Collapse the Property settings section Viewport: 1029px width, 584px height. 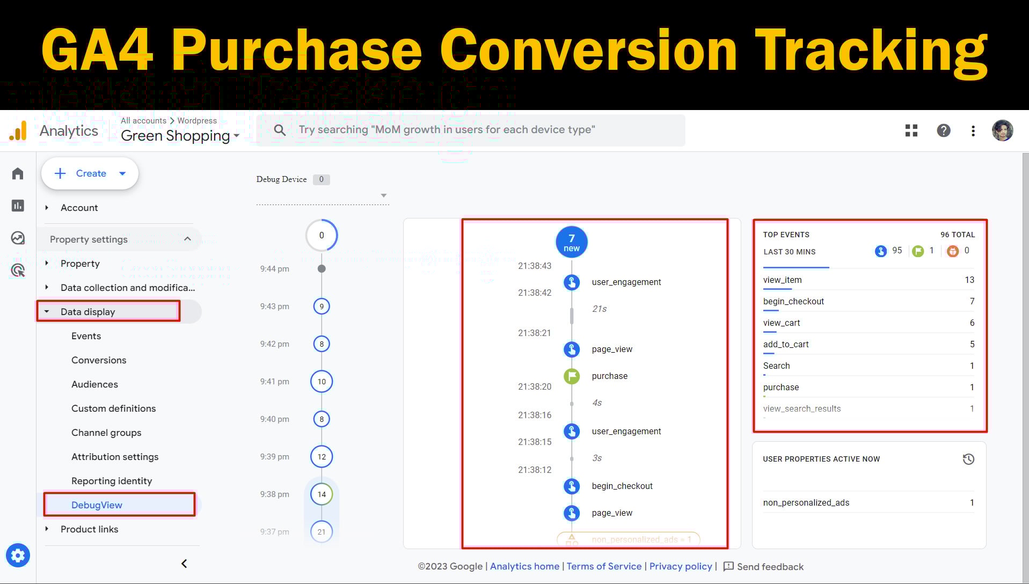point(187,239)
